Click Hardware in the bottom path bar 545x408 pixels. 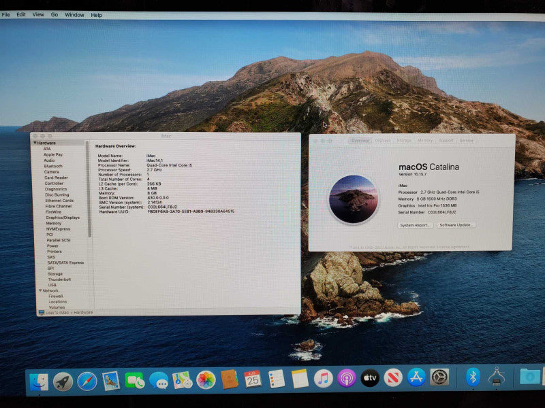(x=83, y=313)
